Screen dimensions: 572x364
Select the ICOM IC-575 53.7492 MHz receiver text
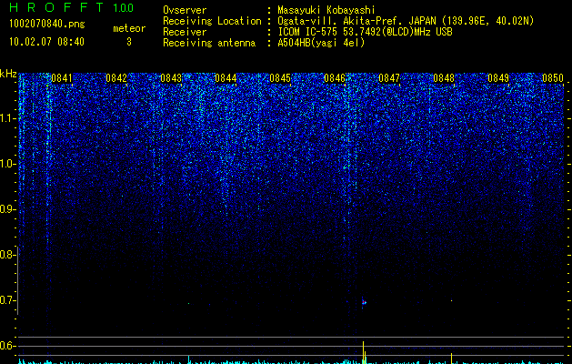(x=365, y=32)
